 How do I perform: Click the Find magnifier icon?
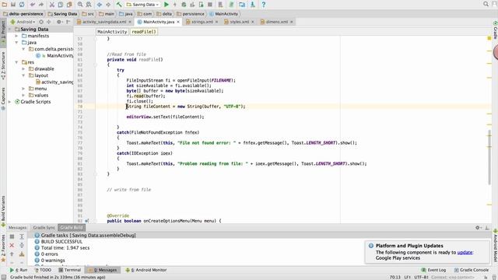click(x=80, y=5)
